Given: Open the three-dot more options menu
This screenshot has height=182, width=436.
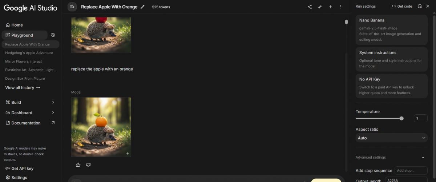Looking at the screenshot, I should 340,7.
